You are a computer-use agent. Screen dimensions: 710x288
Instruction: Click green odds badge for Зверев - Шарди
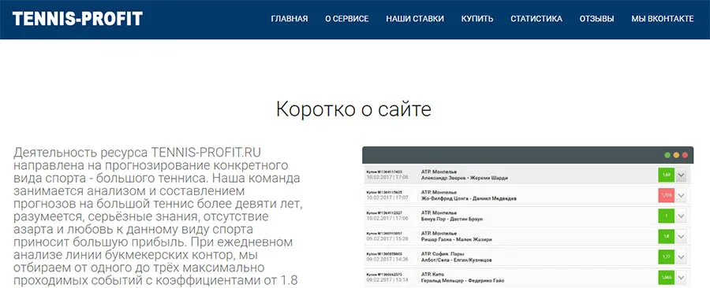pos(666,175)
